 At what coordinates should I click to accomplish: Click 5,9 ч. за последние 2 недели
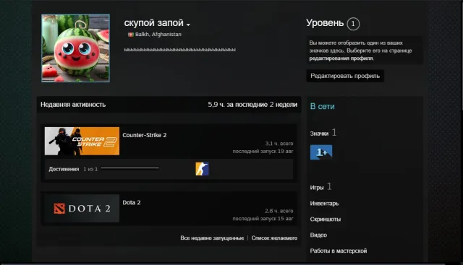pyautogui.click(x=252, y=105)
